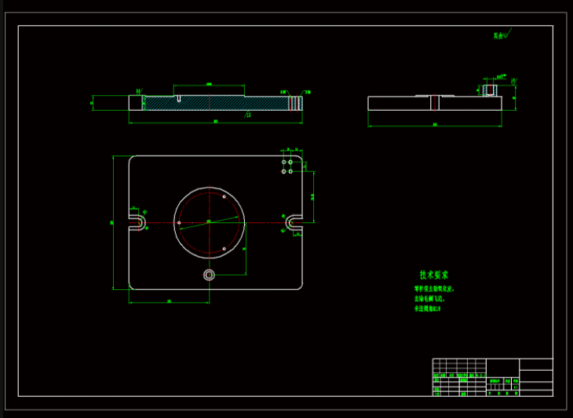Screen dimensions: 573x418
Task: Select the hatched boss in the side view
Action: click(x=490, y=90)
